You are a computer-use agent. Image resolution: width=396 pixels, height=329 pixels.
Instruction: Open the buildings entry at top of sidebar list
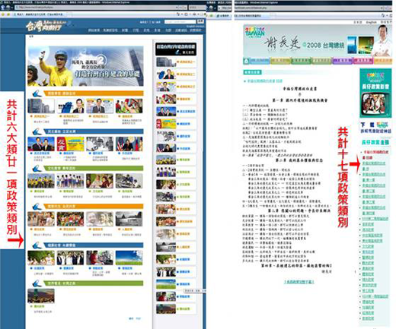(x=176, y=62)
